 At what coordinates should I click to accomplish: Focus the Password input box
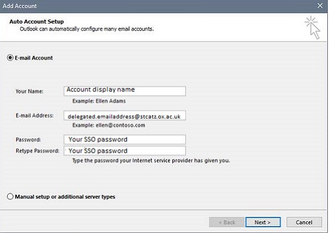point(124,139)
